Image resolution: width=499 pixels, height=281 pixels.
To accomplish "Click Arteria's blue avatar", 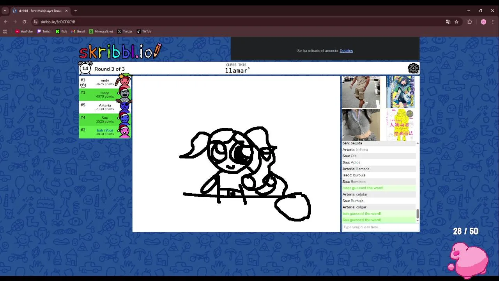I will pyautogui.click(x=124, y=107).
